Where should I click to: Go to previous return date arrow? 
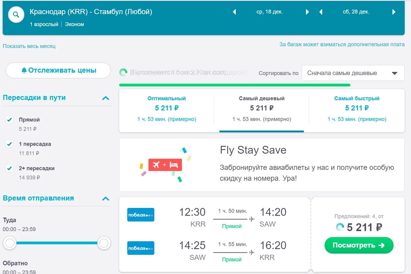tap(321, 12)
